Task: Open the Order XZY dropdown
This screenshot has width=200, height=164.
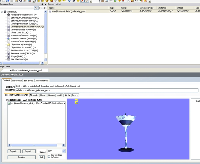Action: pos(64,151)
